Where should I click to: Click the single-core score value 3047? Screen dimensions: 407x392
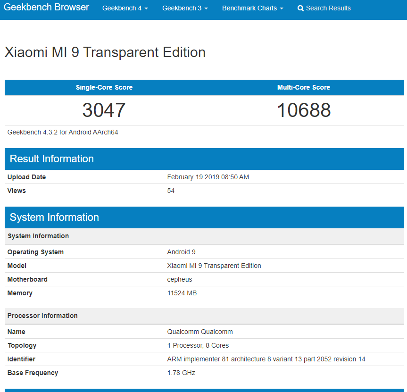tap(104, 110)
